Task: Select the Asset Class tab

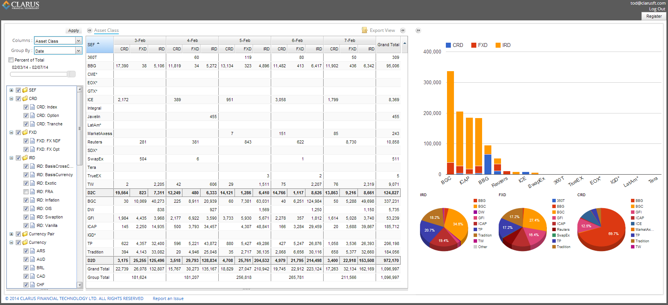Action: pyautogui.click(x=106, y=30)
